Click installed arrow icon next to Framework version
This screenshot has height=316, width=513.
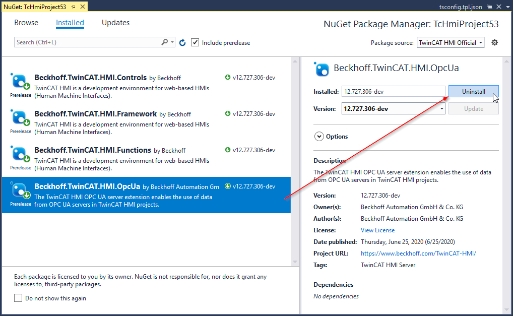[x=228, y=114]
